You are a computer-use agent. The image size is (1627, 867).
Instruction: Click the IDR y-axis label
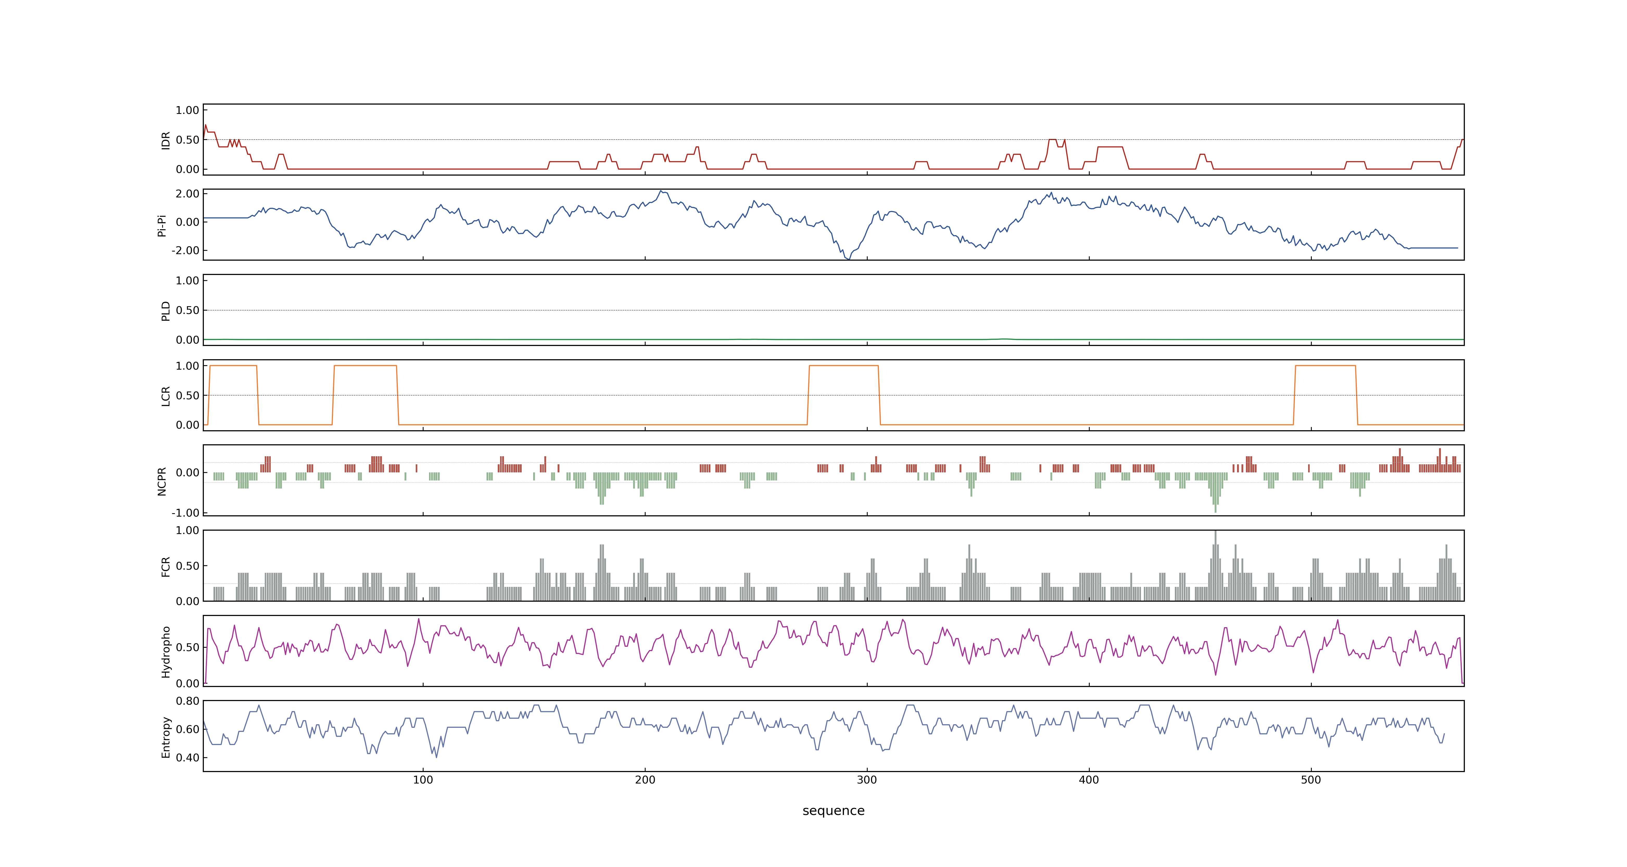166,140
